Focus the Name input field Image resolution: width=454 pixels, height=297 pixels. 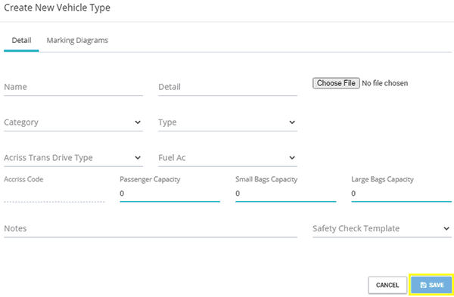[73, 87]
